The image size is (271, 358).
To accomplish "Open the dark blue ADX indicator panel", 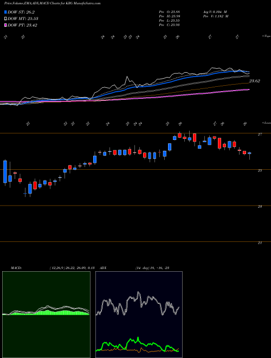I will coord(139,315).
